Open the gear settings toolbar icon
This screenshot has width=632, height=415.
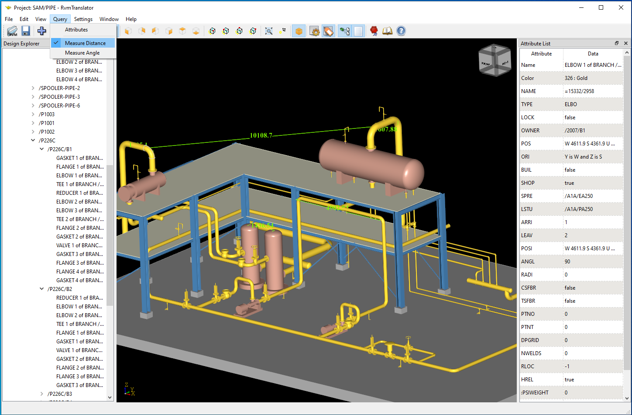pos(314,31)
